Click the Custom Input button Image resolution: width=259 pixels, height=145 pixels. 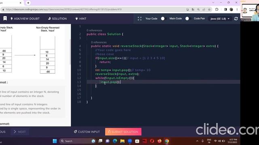[x=87, y=132]
